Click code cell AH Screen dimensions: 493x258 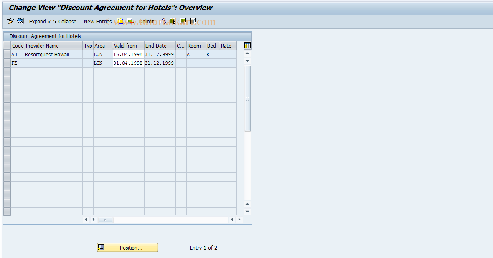18,54
